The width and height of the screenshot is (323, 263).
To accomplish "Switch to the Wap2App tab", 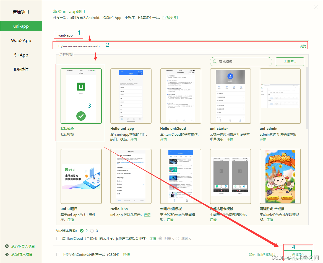I will [21, 41].
